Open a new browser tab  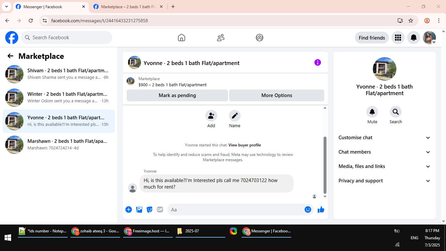pos(173,7)
